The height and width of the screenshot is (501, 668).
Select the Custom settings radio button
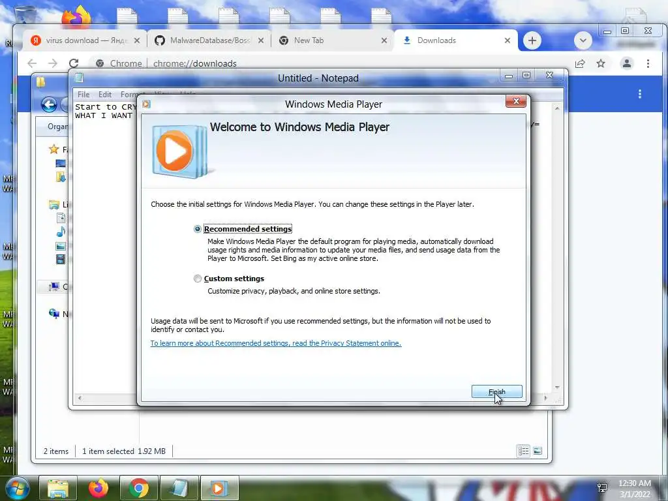[197, 279]
